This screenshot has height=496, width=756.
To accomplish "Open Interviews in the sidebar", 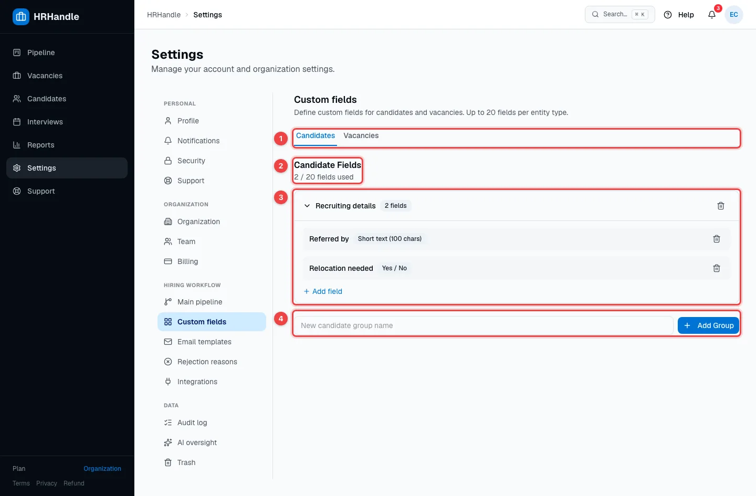I will point(67,122).
